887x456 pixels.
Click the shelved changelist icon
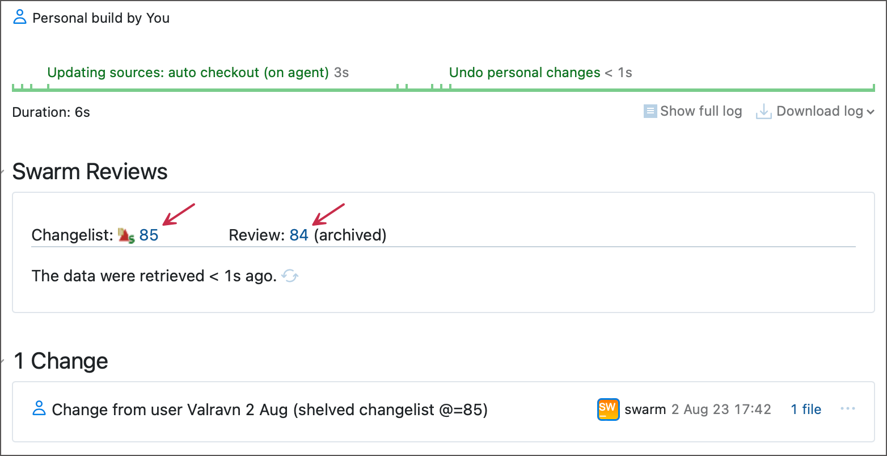pyautogui.click(x=126, y=235)
